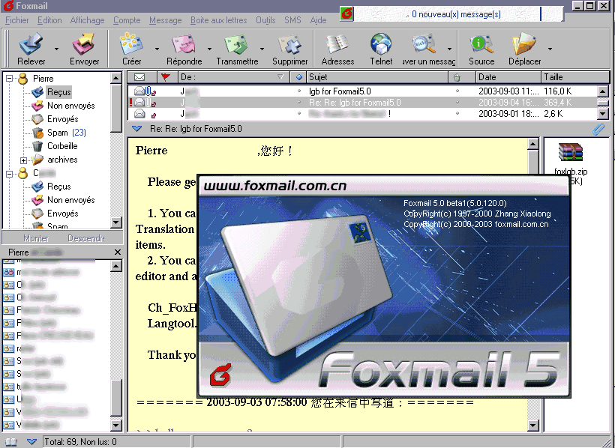The image size is (615, 448).
Task: Open the Compte menu
Action: pos(127,20)
